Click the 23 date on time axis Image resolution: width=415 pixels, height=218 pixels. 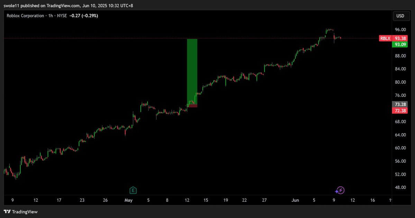[82, 200]
